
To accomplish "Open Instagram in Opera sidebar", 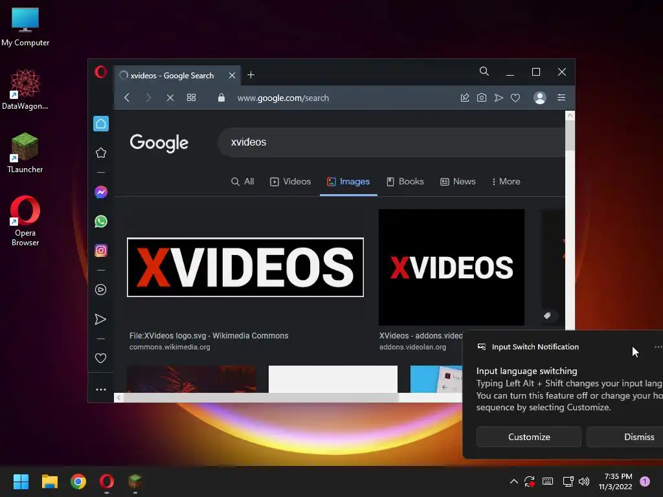I will point(100,250).
